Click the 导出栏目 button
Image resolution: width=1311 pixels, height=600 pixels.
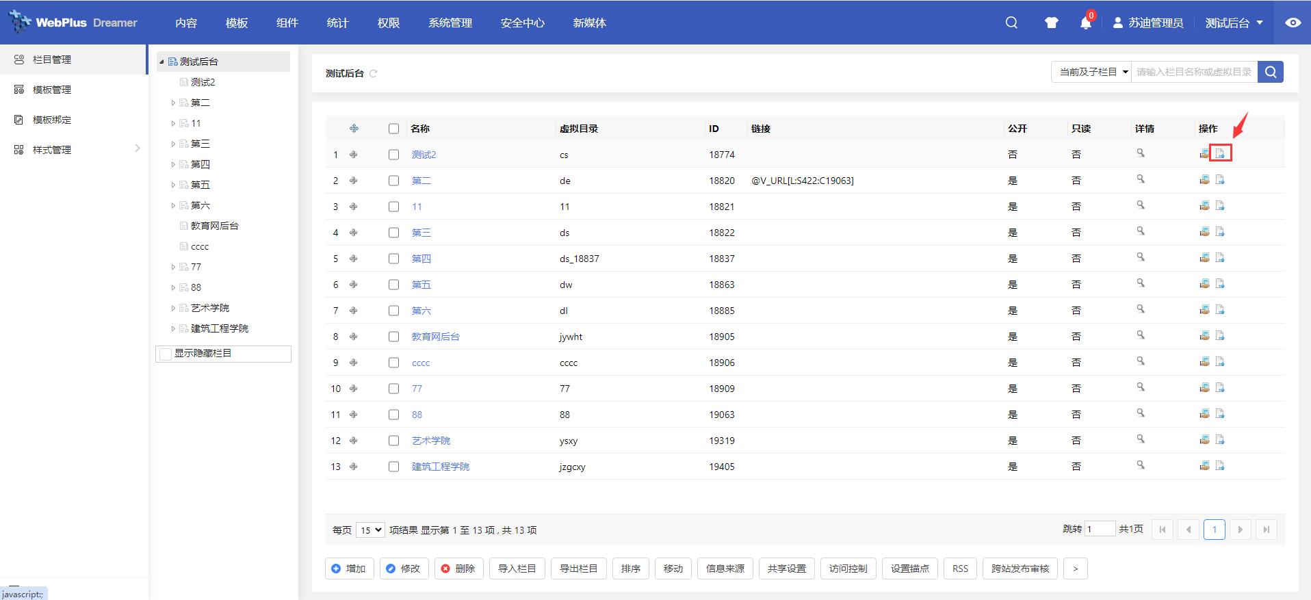tap(579, 569)
